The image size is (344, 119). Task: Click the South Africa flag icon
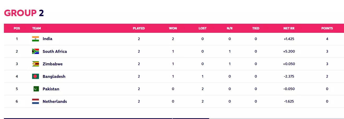point(36,51)
